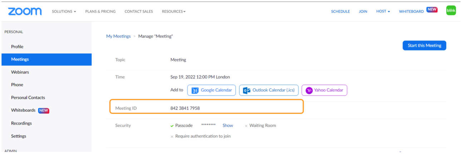
Task: Open the blink profile avatar
Action: (x=451, y=11)
